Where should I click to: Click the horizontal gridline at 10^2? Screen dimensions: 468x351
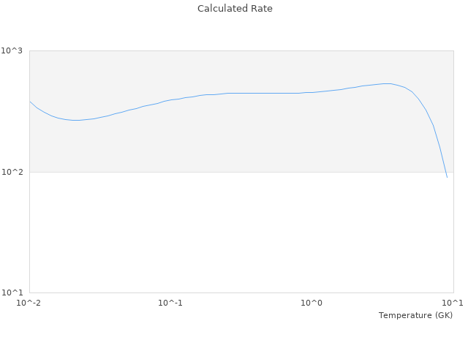pos(219,173)
